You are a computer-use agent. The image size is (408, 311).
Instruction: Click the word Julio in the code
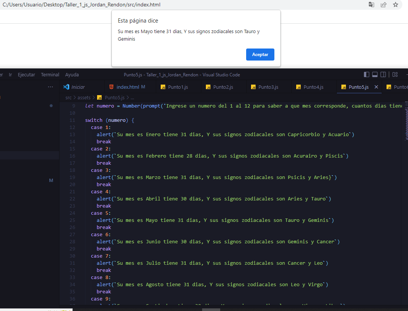(153, 263)
